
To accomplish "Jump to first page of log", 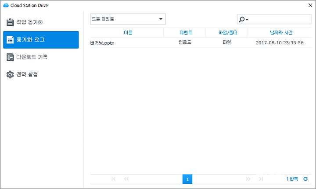I will pyautogui.click(x=114, y=179).
